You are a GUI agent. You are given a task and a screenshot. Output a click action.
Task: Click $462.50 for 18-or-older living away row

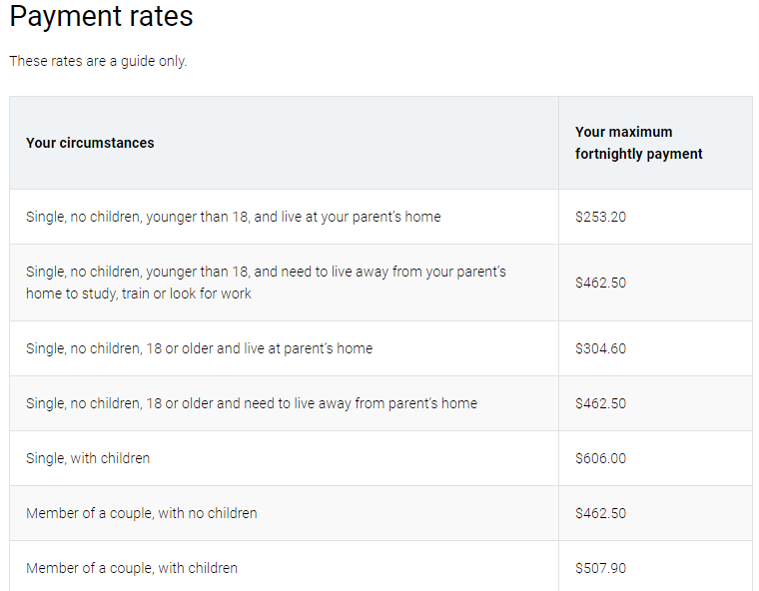600,403
